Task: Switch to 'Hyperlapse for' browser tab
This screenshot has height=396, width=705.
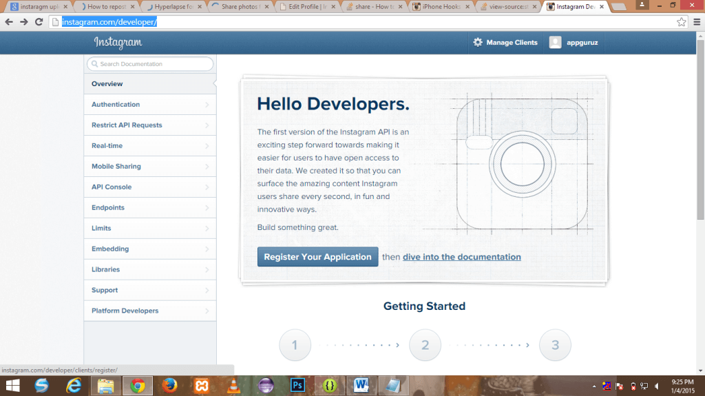Action: point(173,7)
